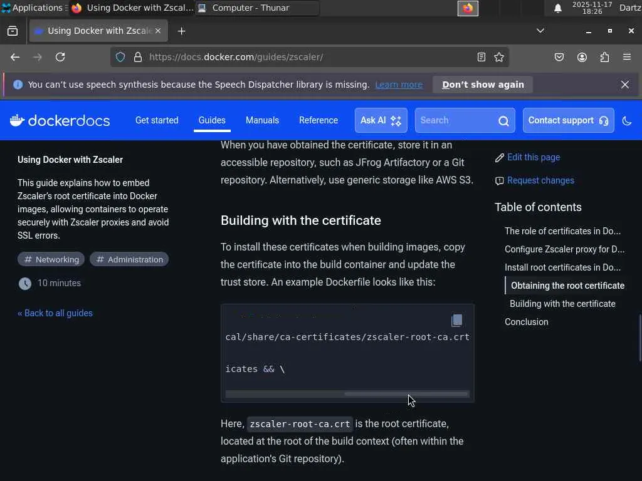Screen dimensions: 642x481
Task: Switch to Computer - Thunar window
Action: pos(256,8)
